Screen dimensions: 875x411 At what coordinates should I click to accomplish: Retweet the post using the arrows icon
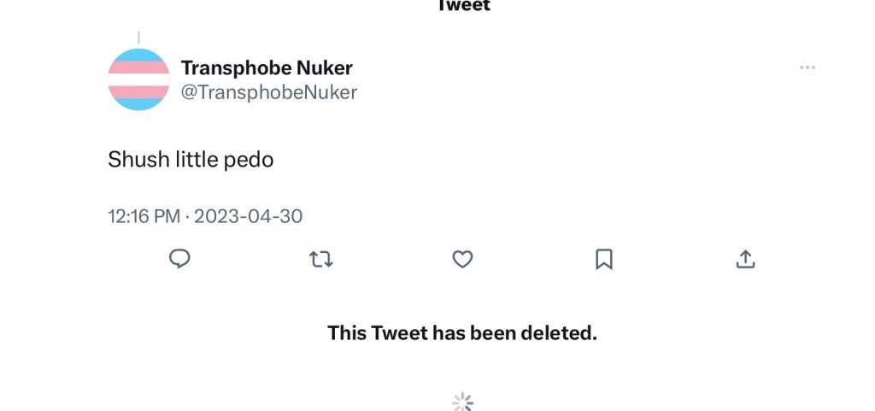tap(321, 259)
